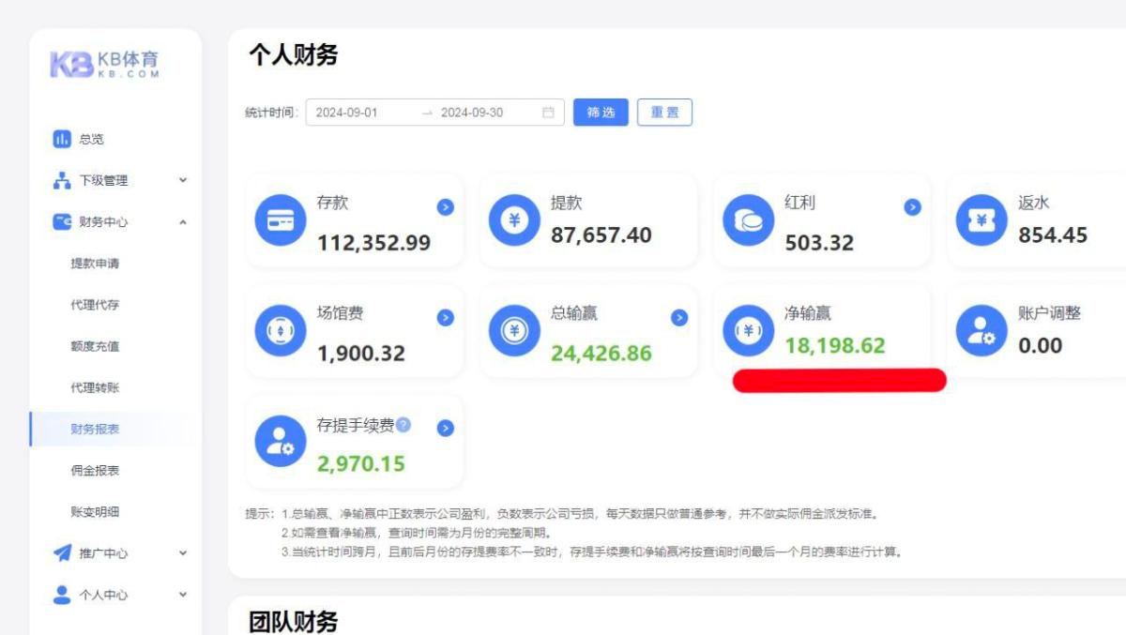Click help icon beside 存提手续费
This screenshot has width=1126, height=635.
tap(403, 425)
